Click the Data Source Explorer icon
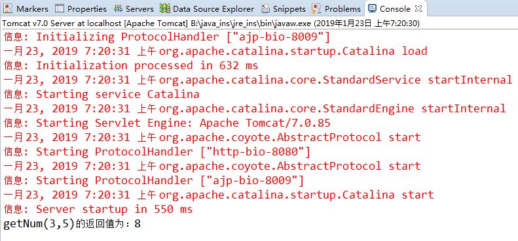 pyautogui.click(x=165, y=8)
